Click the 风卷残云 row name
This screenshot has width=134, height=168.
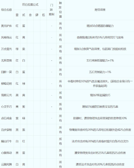[x=6, y=37]
